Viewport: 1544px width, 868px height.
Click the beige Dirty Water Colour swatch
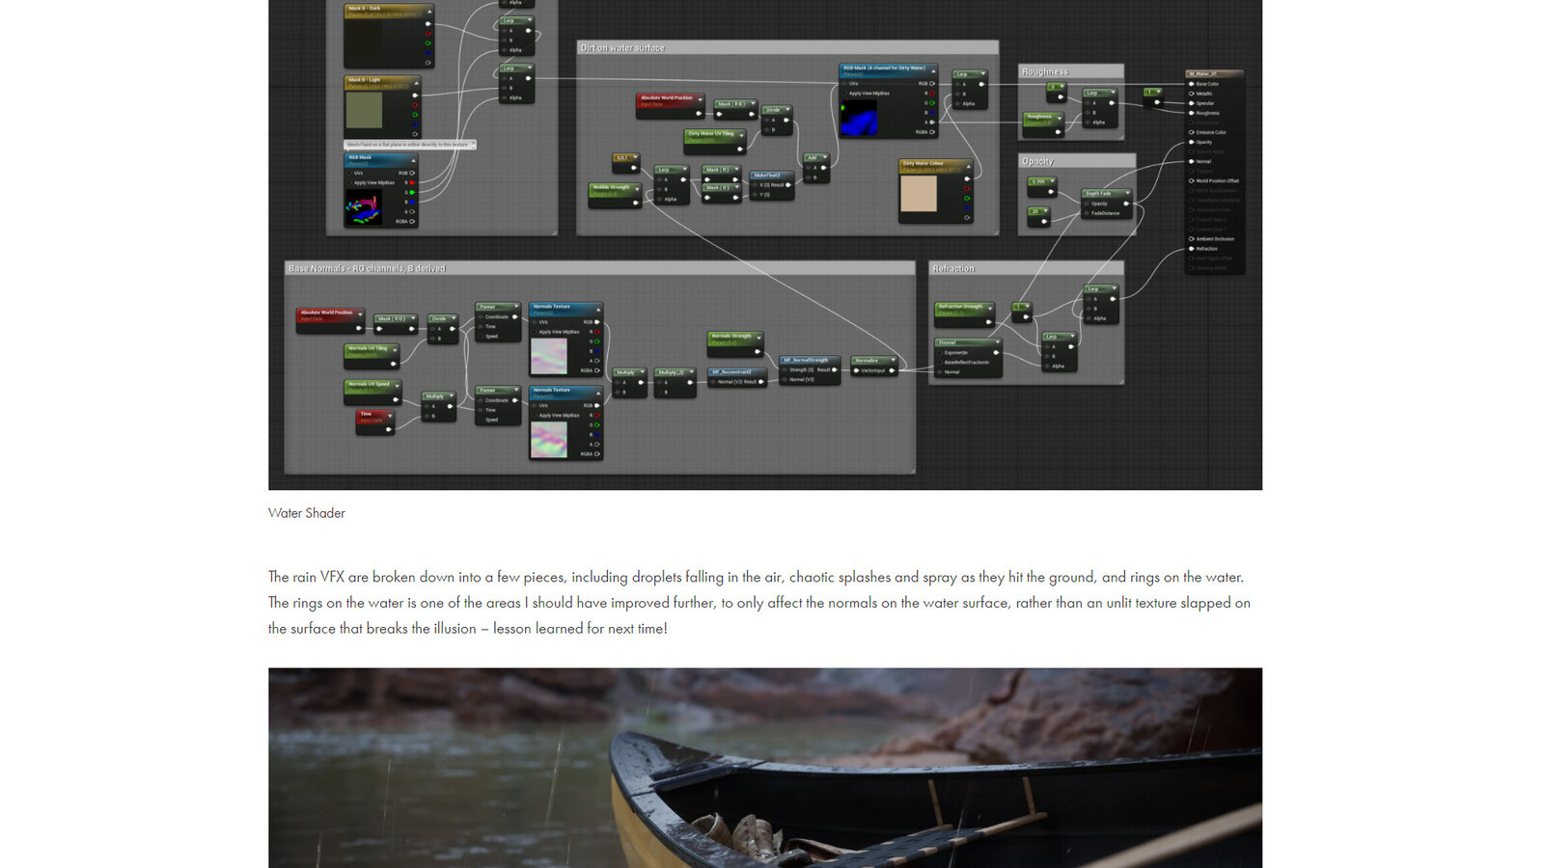pyautogui.click(x=919, y=194)
